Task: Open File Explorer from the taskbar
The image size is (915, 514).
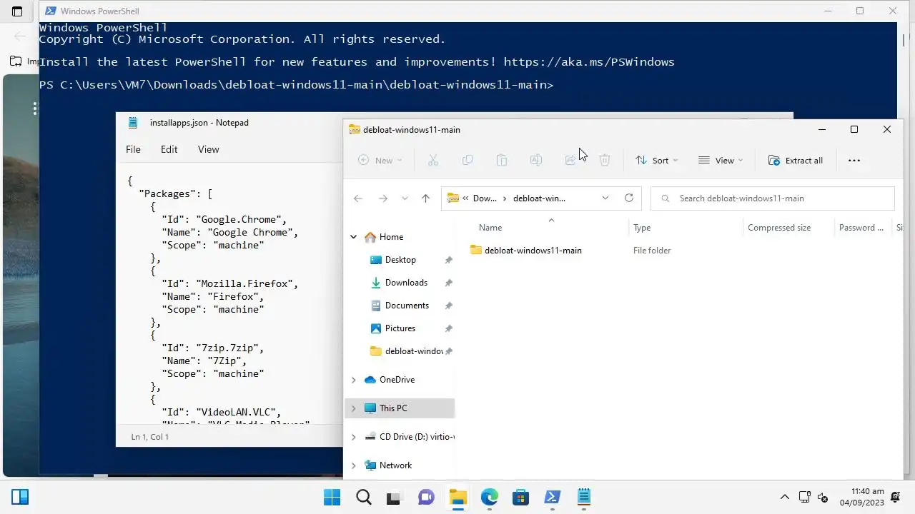Action: click(x=457, y=497)
